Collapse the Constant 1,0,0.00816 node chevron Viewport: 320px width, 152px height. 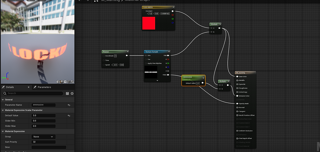[x=173, y=7]
